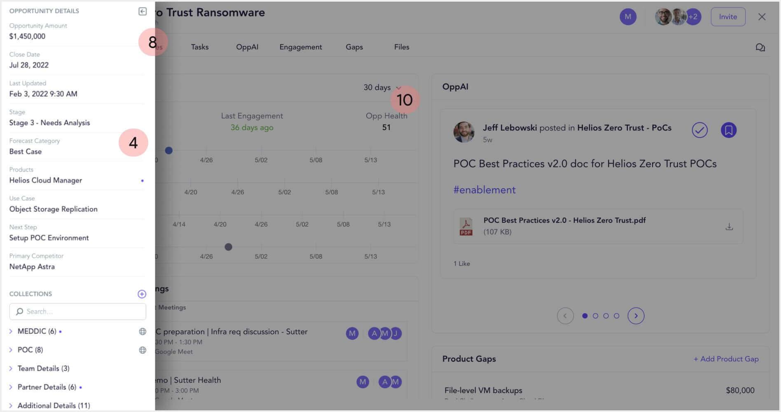Click the collections Search field
781x412 pixels.
tap(77, 311)
